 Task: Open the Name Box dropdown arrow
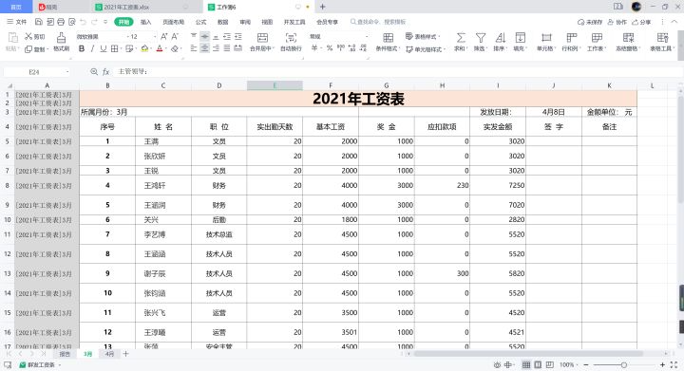[67, 72]
